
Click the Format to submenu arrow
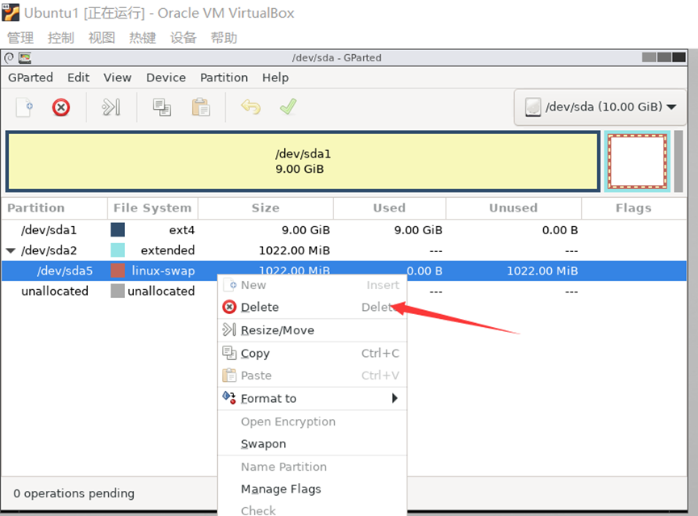(395, 398)
